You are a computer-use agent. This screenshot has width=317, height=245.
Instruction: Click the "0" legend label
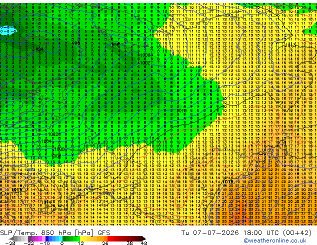pyautogui.click(x=62, y=243)
